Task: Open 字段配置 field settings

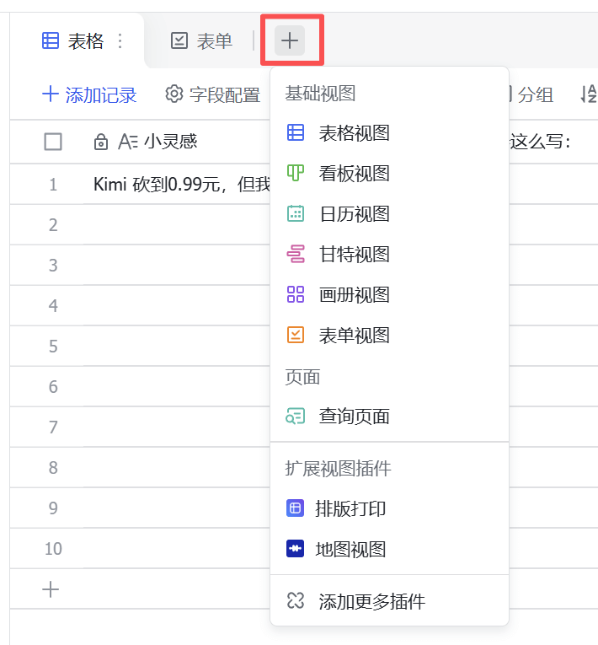Action: click(x=213, y=94)
